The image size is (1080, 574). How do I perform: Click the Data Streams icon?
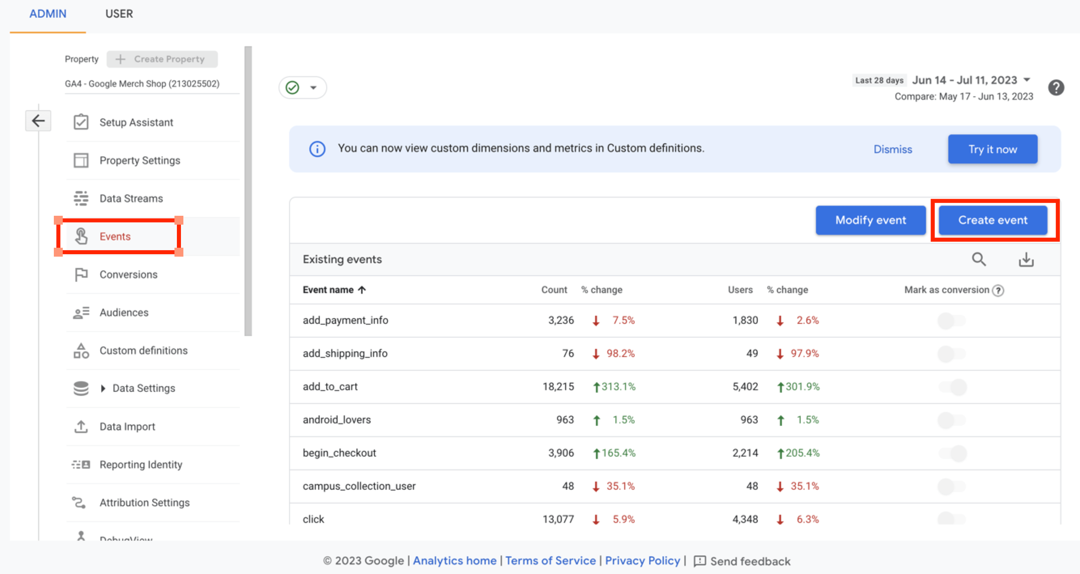tap(81, 198)
